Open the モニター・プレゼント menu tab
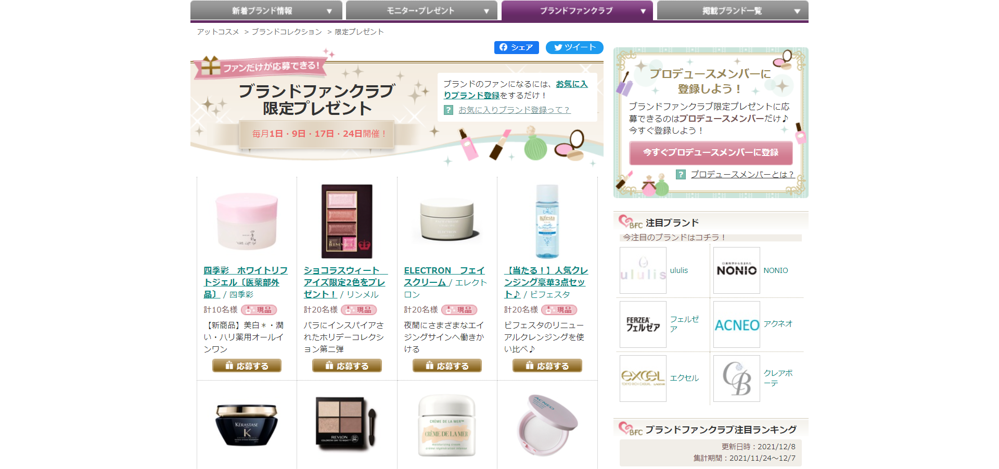This screenshot has height=469, width=999. pos(421,10)
